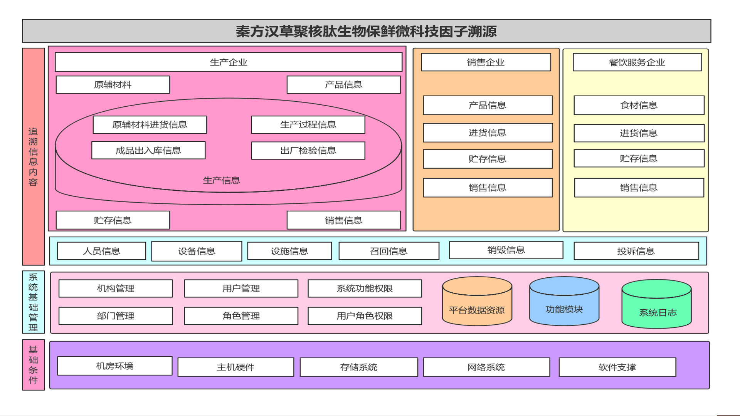Select 产品信息 in the orange 销售企业 panel

[488, 105]
